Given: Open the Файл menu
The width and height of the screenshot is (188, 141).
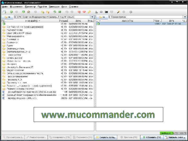Looking at the screenshot, I should click(x=5, y=7).
